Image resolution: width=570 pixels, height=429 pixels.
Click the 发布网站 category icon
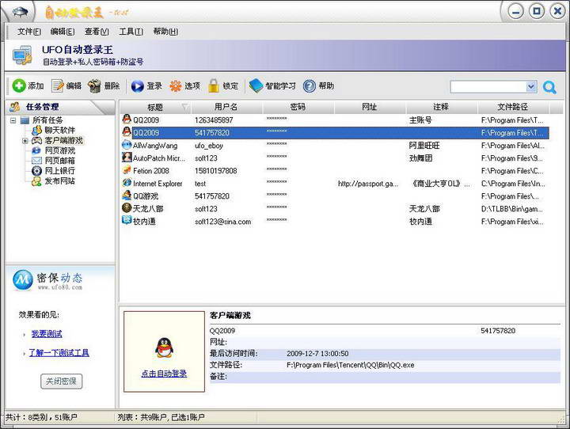36,181
